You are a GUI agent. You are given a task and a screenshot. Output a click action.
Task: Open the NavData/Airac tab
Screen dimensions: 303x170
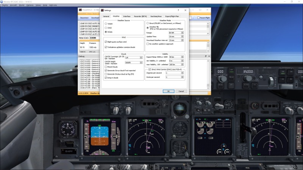pyautogui.click(x=156, y=16)
